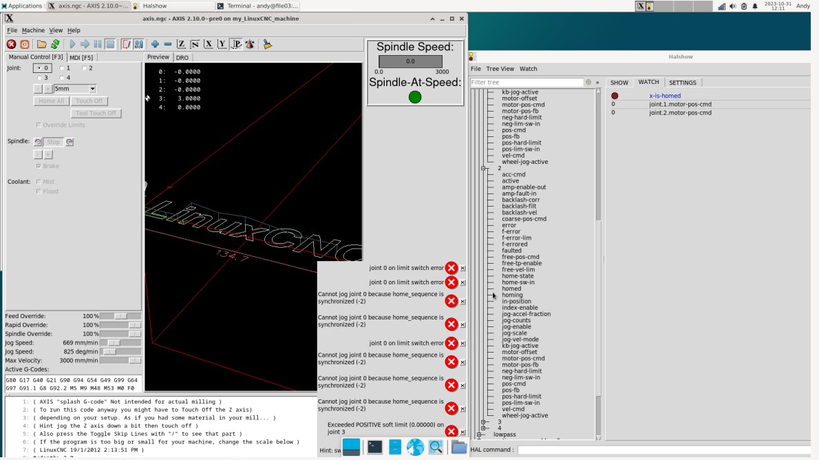Toggle the Machine Power icon in AXIS toolbar
Screen dimensions: 819x460
tap(25, 45)
